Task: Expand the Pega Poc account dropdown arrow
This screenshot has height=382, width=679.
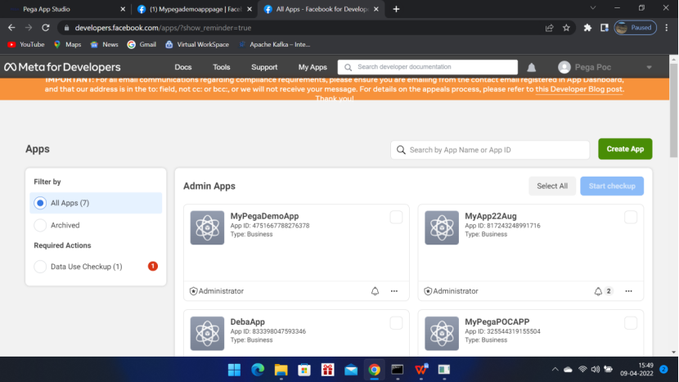Action: (x=649, y=67)
